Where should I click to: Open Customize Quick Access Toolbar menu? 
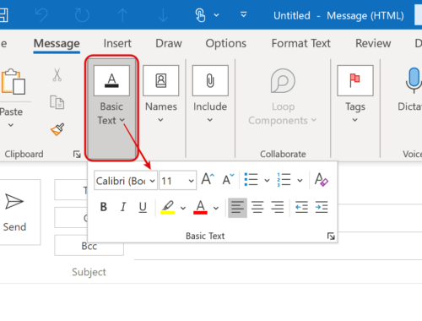tap(244, 14)
